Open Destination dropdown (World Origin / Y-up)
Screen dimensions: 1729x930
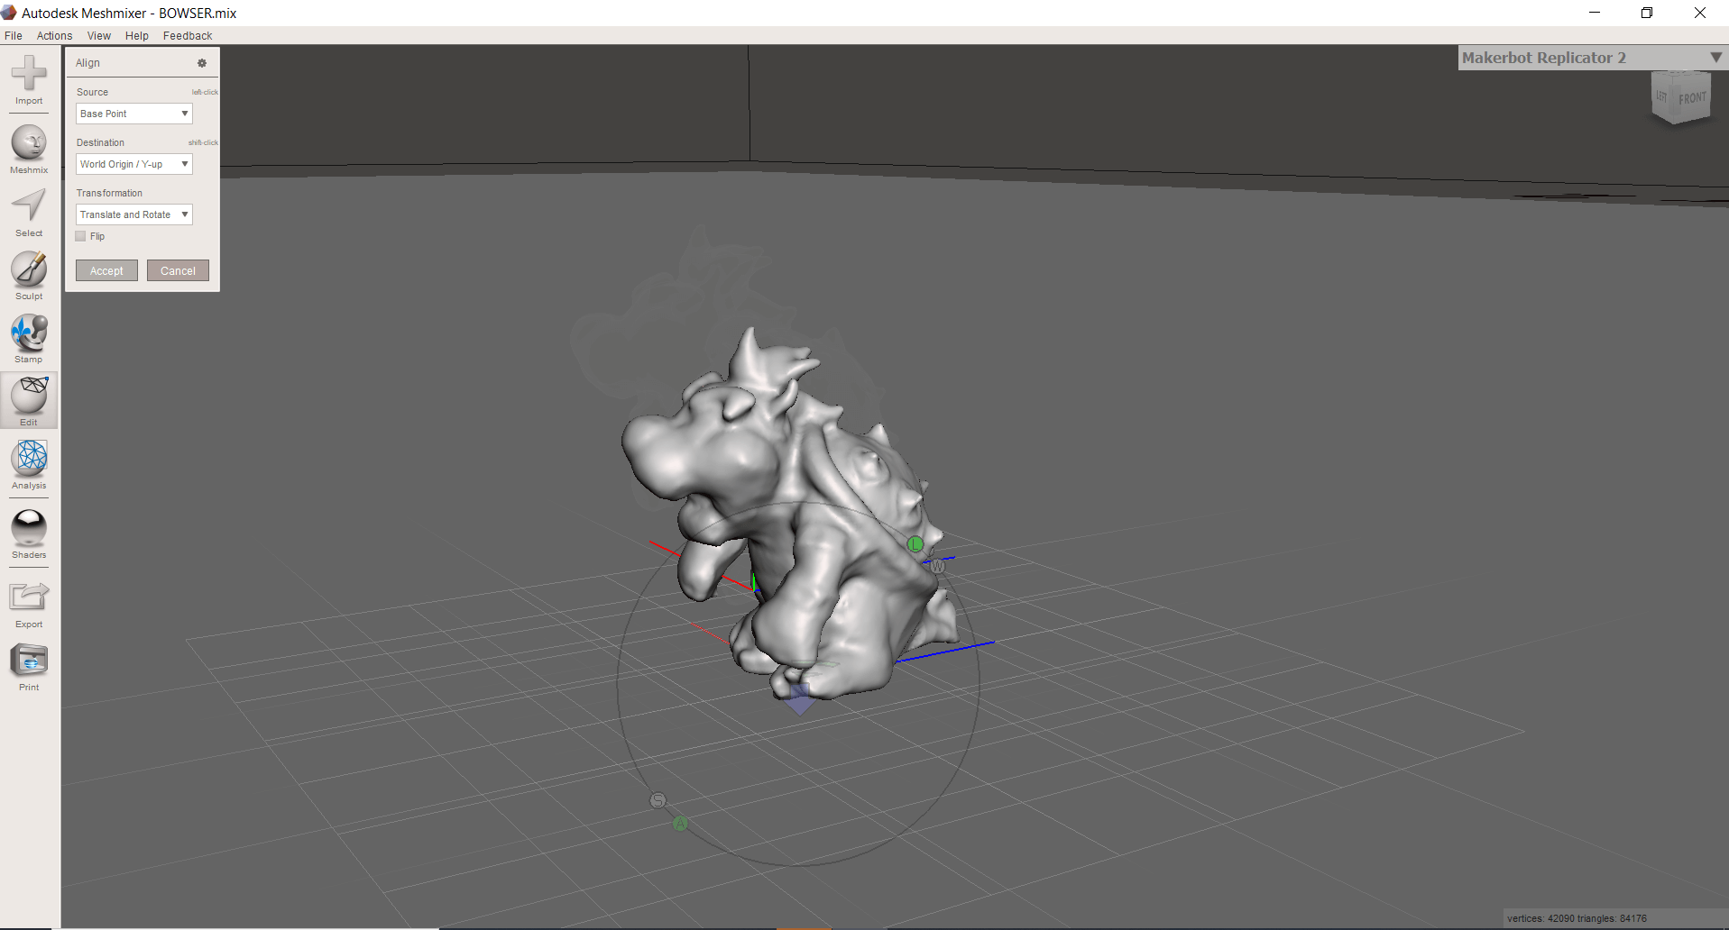134,164
